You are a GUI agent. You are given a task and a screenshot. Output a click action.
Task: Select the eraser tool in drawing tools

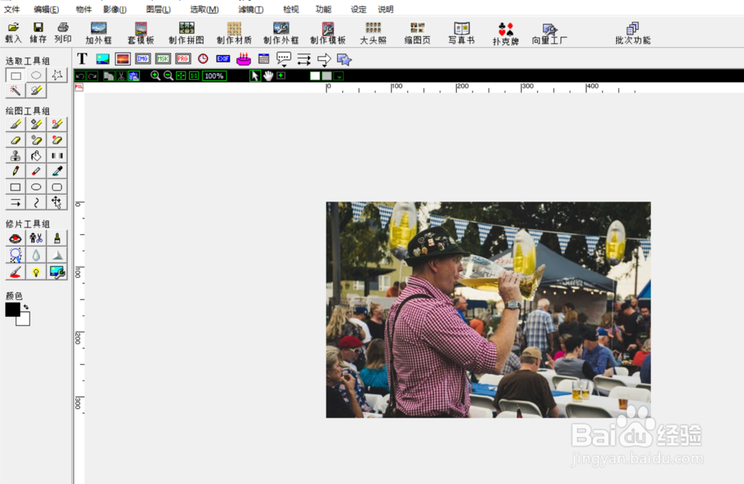click(16, 140)
